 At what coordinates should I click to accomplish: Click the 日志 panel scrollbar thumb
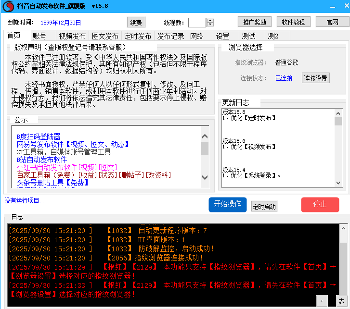pos(343,269)
